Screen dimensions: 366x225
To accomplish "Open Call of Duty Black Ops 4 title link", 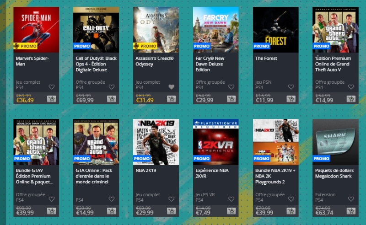I will coord(96,64).
